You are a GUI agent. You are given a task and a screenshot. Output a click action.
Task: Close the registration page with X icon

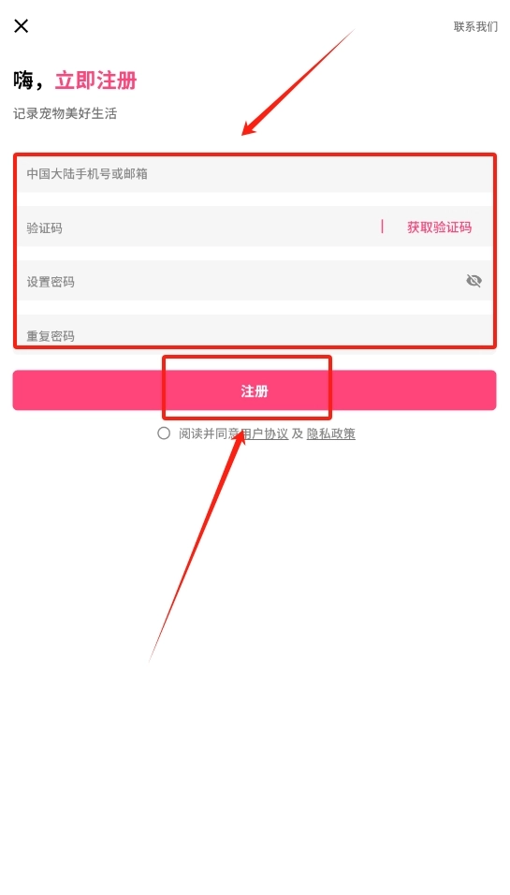(22, 25)
